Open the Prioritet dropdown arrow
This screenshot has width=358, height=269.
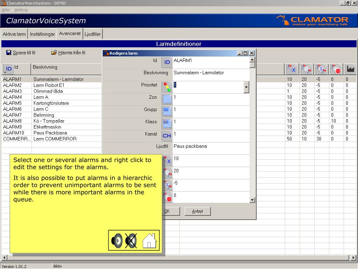coord(246,87)
